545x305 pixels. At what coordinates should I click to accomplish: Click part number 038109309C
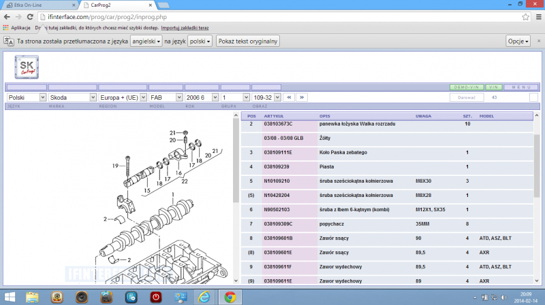(278, 224)
